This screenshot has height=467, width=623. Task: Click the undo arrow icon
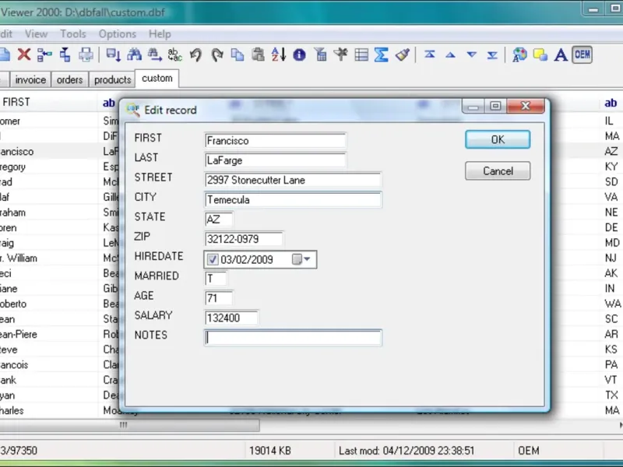point(195,54)
